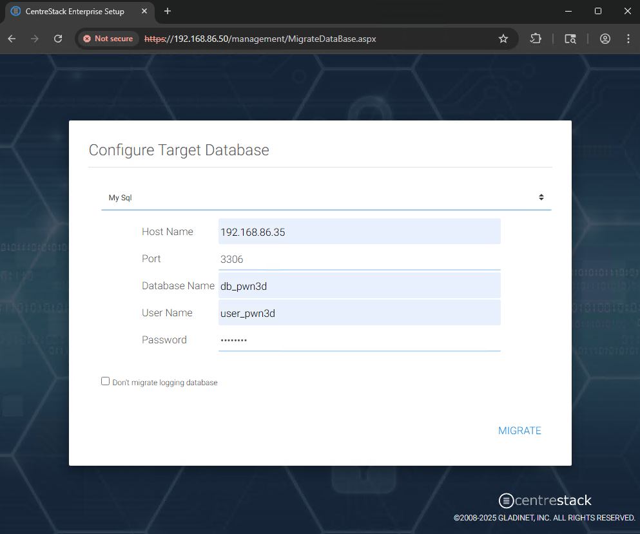Open the tab search icon in the browser toolbar

click(x=570, y=39)
